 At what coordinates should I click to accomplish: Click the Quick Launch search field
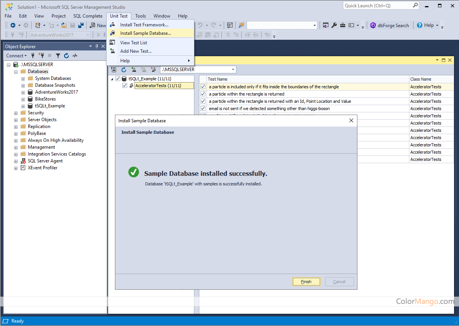[377, 5]
